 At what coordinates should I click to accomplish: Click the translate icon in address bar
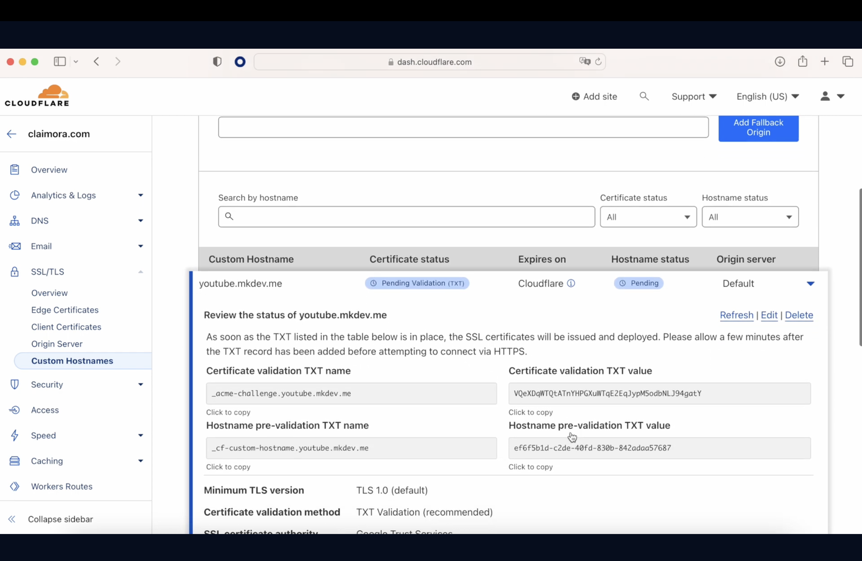coord(585,62)
